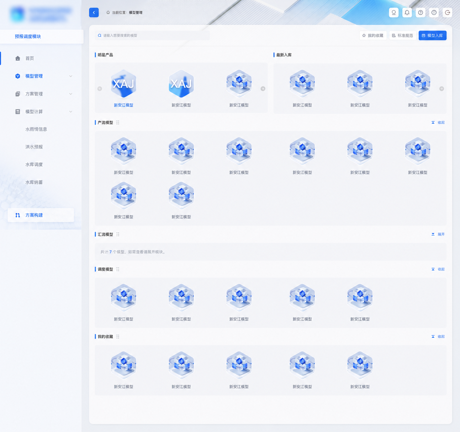Click the 我的收藏 star button in the toolbar
The image size is (460, 432).
coord(373,36)
